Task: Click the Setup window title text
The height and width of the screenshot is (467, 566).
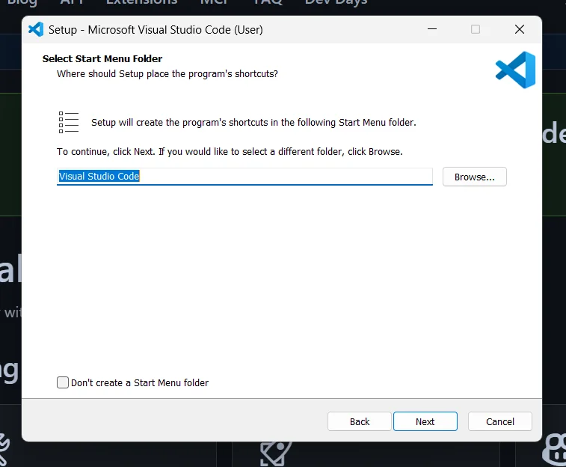Action: tap(156, 30)
